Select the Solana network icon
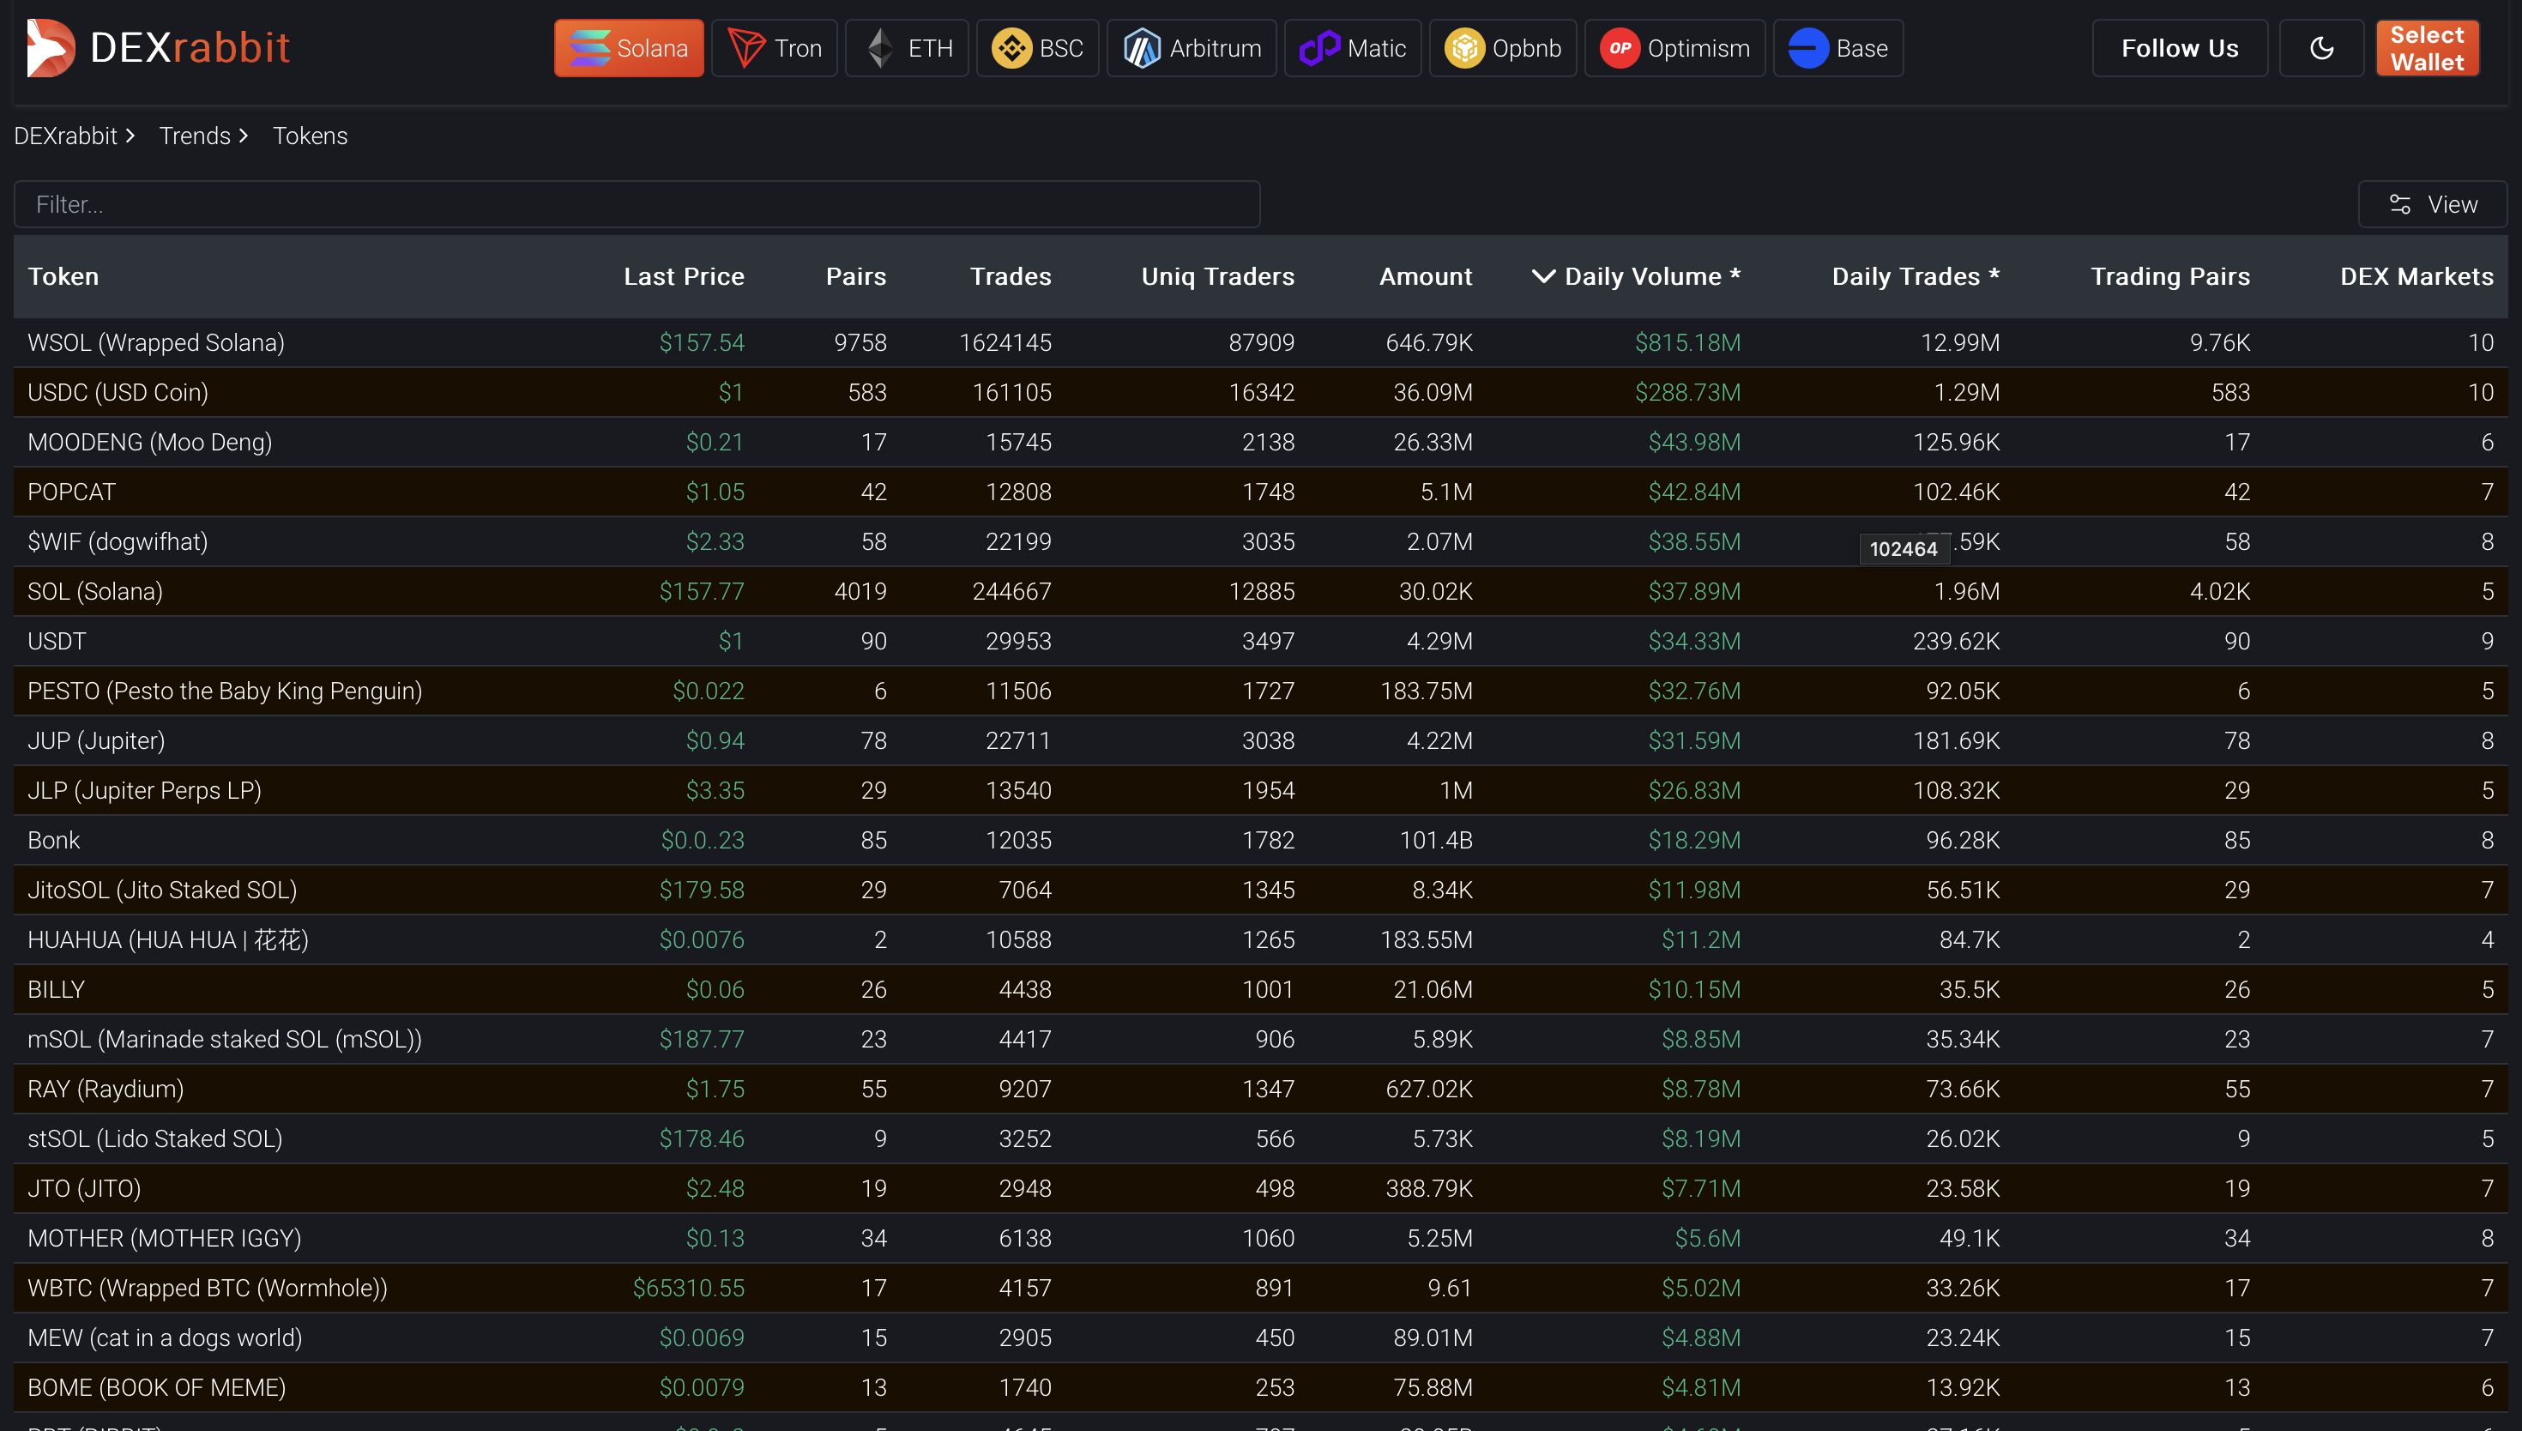This screenshot has width=2522, height=1431. (x=589, y=48)
